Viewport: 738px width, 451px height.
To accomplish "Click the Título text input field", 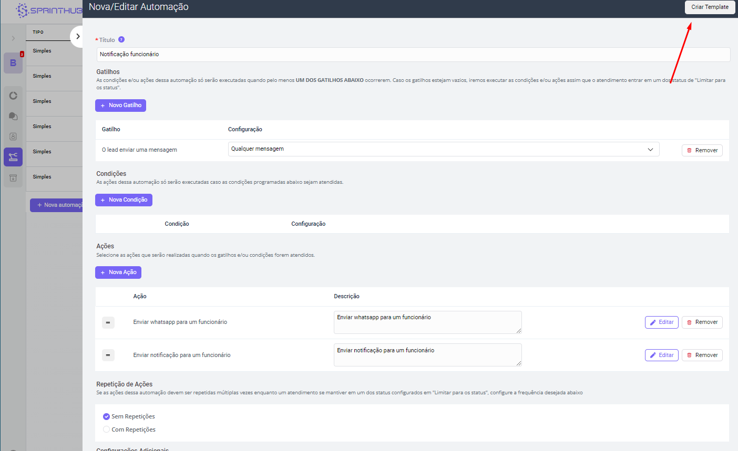I will (413, 55).
